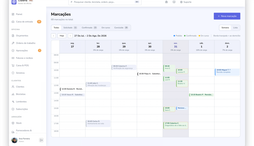Click the bug report icon in top bar
Image resolution: width=254 pixels, height=146 pixels.
[166, 2]
